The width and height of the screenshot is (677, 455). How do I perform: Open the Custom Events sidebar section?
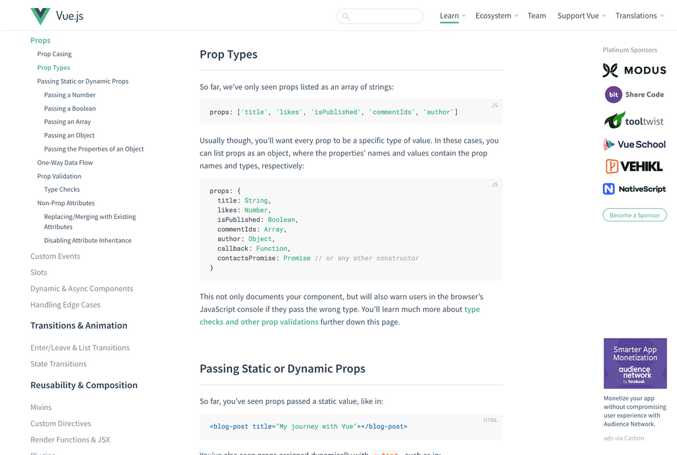(x=55, y=256)
